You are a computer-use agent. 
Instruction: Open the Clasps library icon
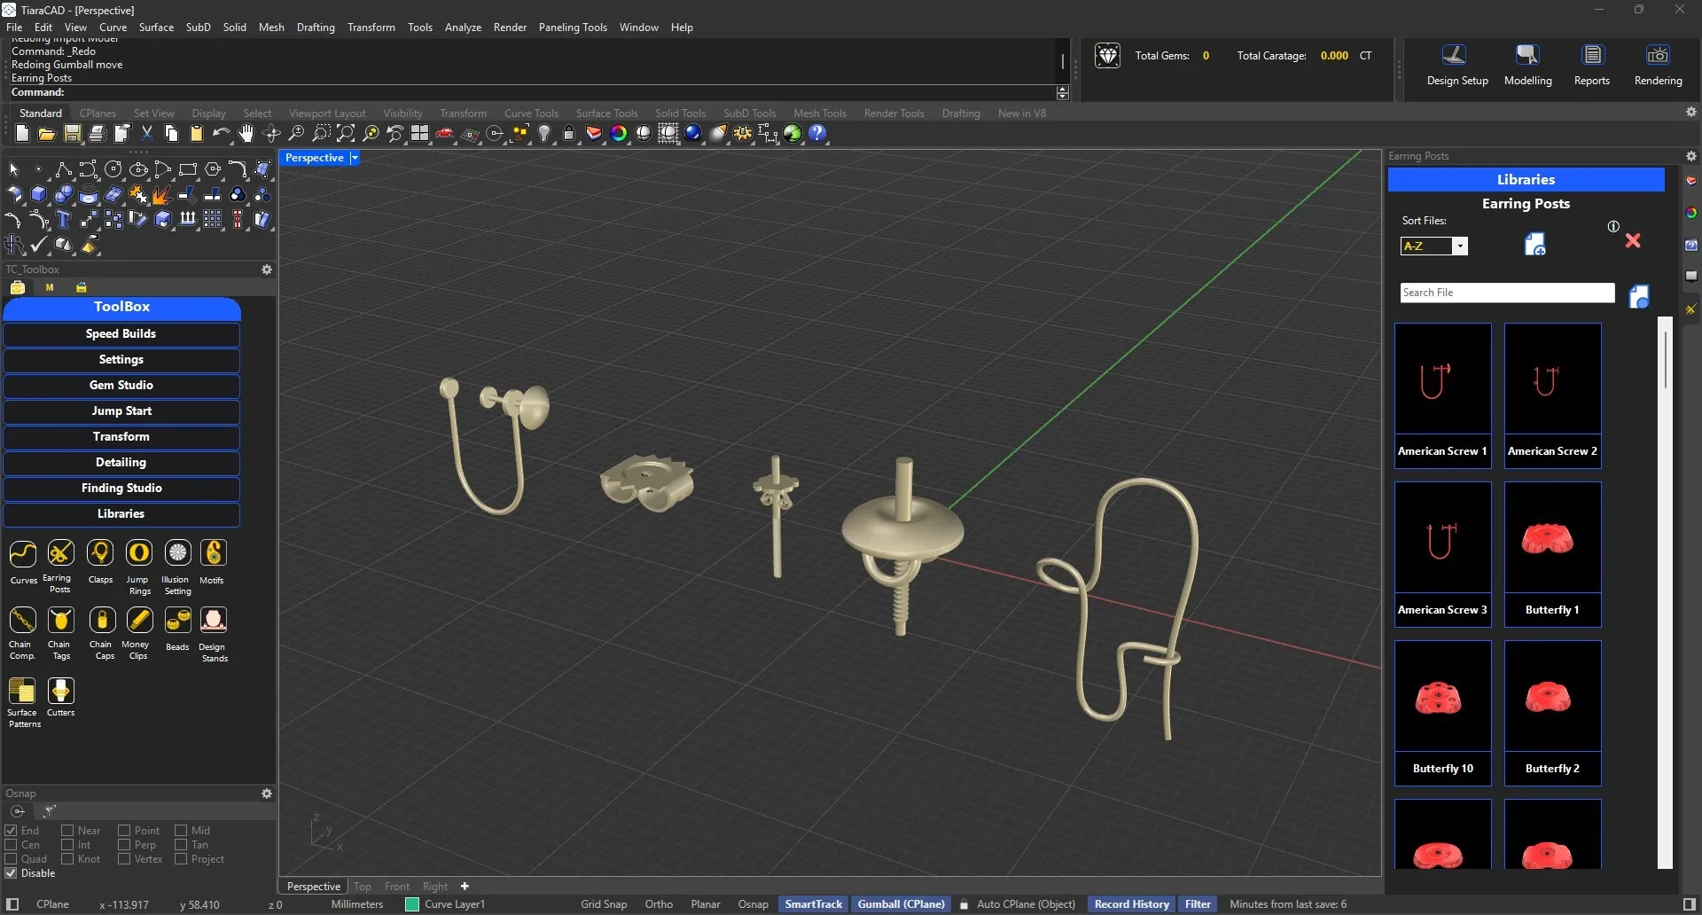[100, 554]
